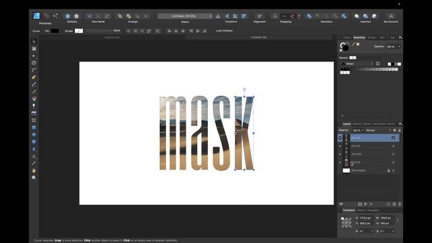The height and width of the screenshot is (243, 432).
Task: Switch to the Navigator tab
Action: [373, 210]
